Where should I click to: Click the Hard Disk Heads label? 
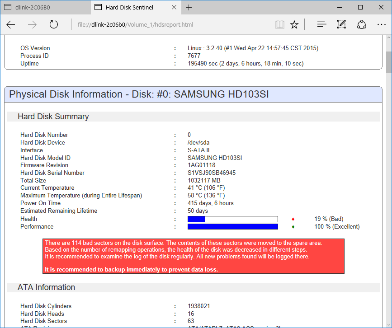tap(42, 314)
